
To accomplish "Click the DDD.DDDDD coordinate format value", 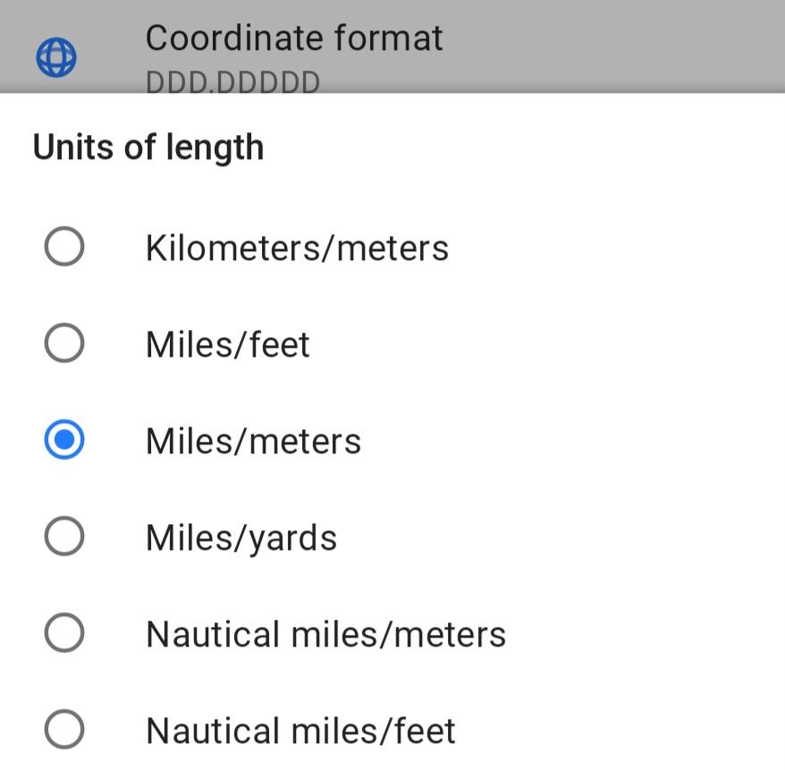I will (232, 82).
